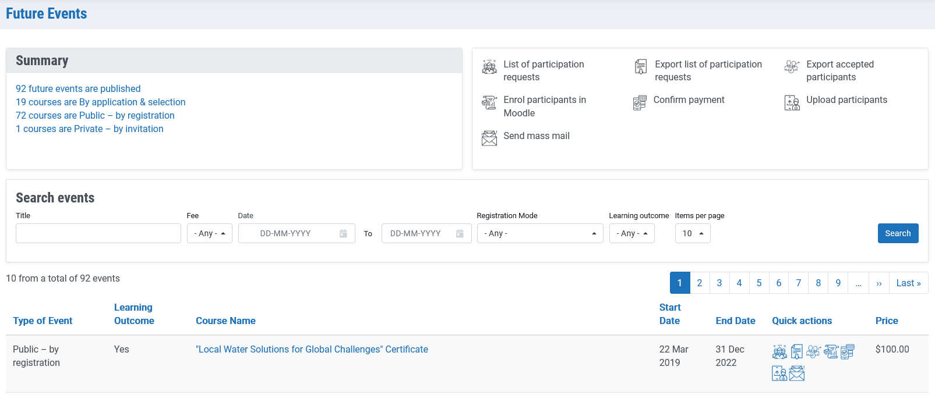Image resolution: width=935 pixels, height=395 pixels.
Task: Click participation requests icon in Quick actions row
Action: 779,351
